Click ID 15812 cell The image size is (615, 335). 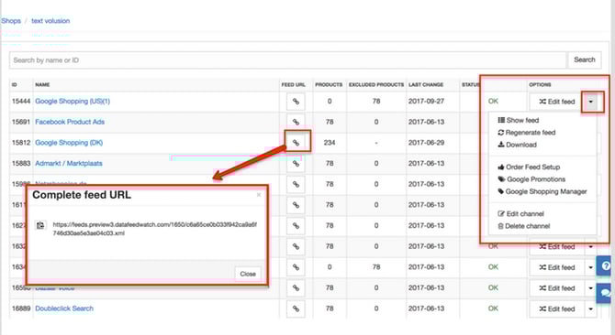[21, 143]
